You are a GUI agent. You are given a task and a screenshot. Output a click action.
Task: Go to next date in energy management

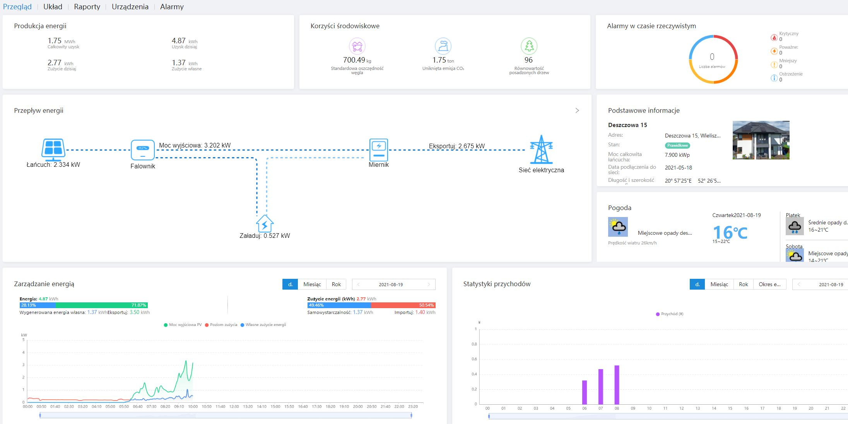tap(429, 284)
